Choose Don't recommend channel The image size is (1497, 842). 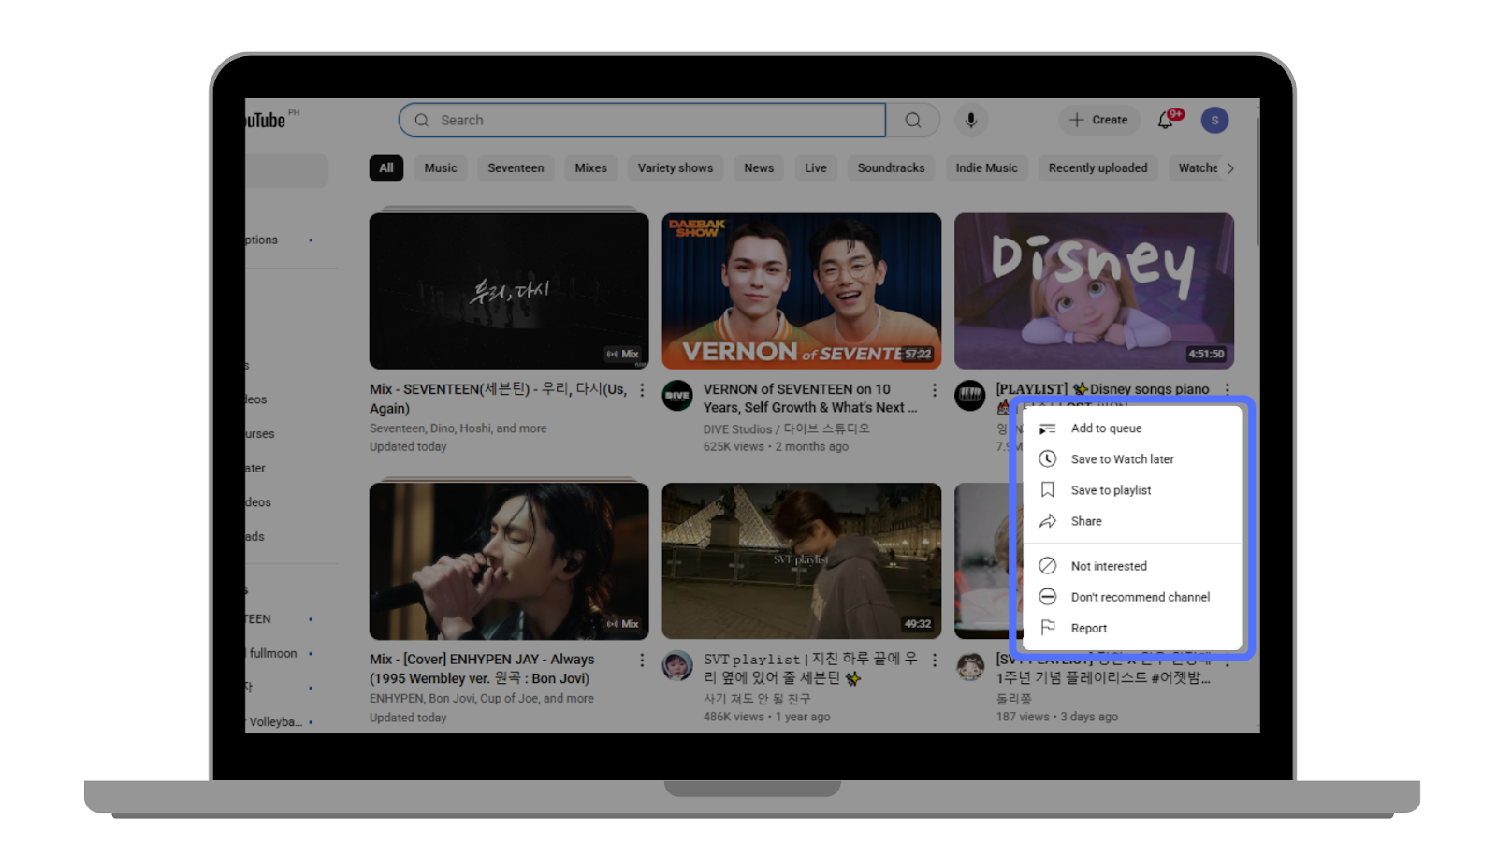pos(1132,597)
